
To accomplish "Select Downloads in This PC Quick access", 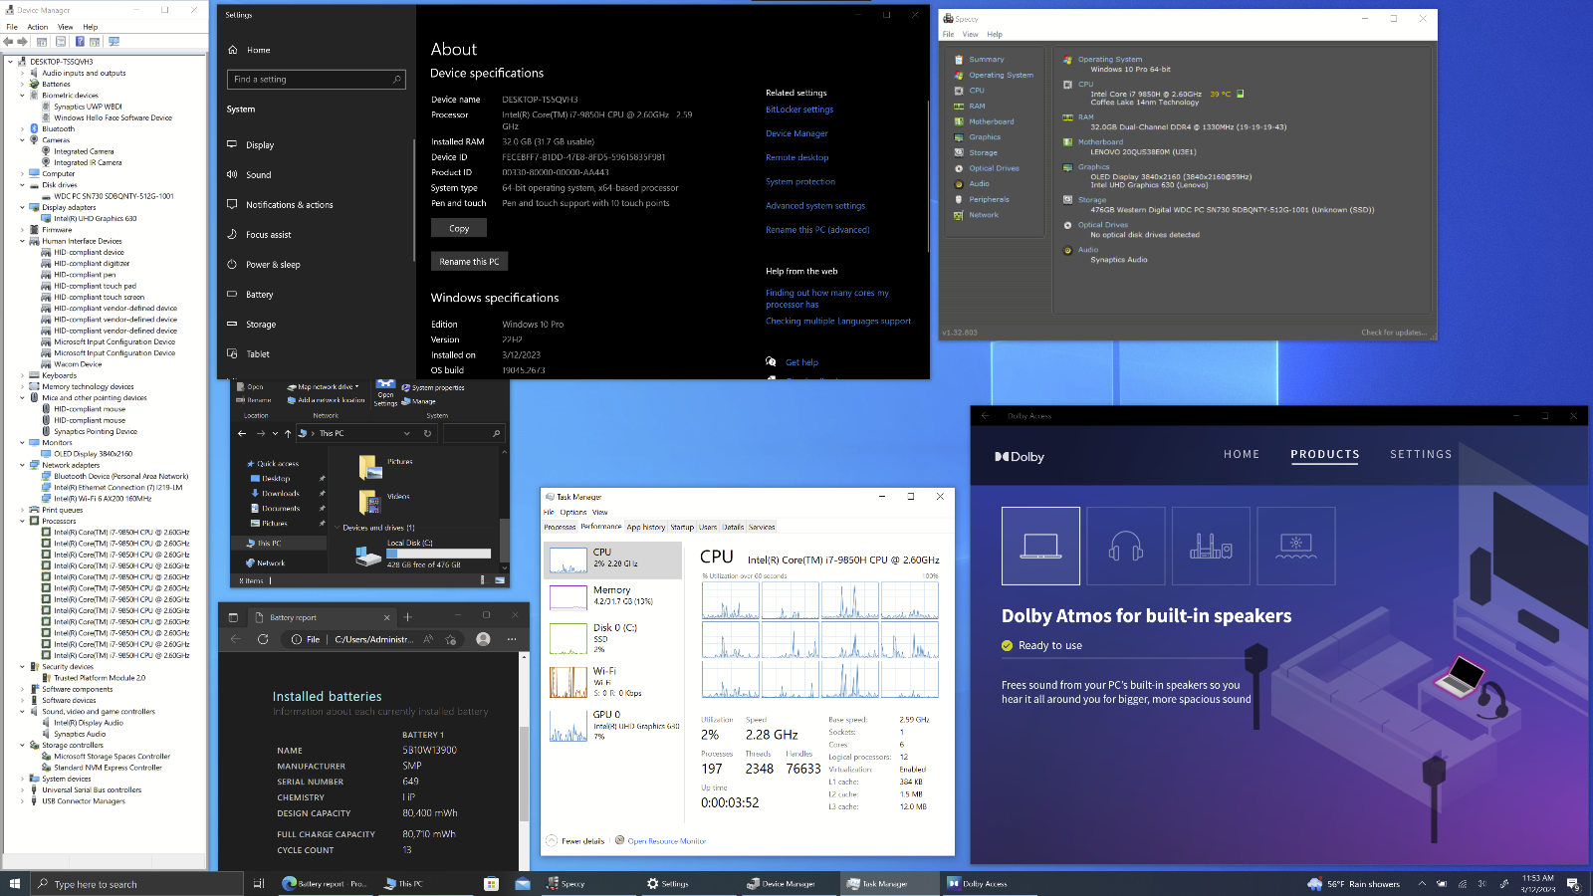I will click(x=281, y=494).
